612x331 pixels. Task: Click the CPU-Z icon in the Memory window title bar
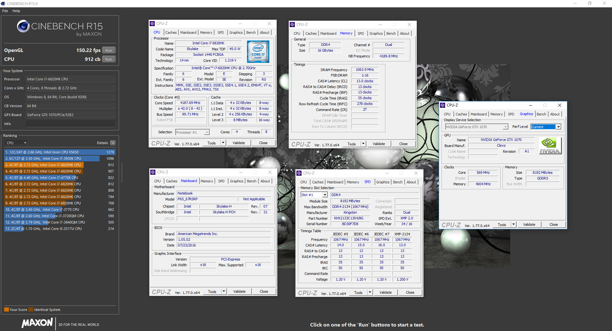[x=292, y=25]
